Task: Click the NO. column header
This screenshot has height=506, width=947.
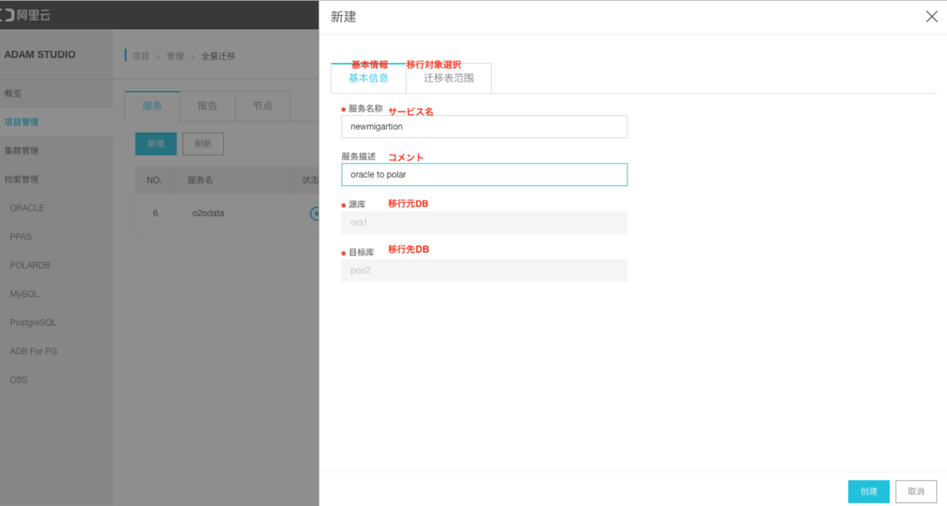Action: [155, 180]
